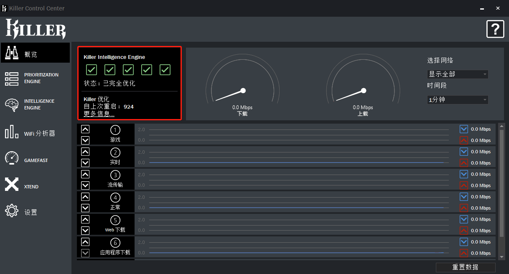
Task: Click fifth Intelligence Engine status checkmark
Action: [x=165, y=70]
